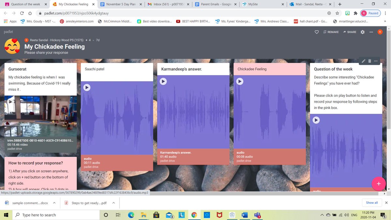Show more bookmarks chevron
Viewport: 391px width, 220px height.
coord(385,21)
